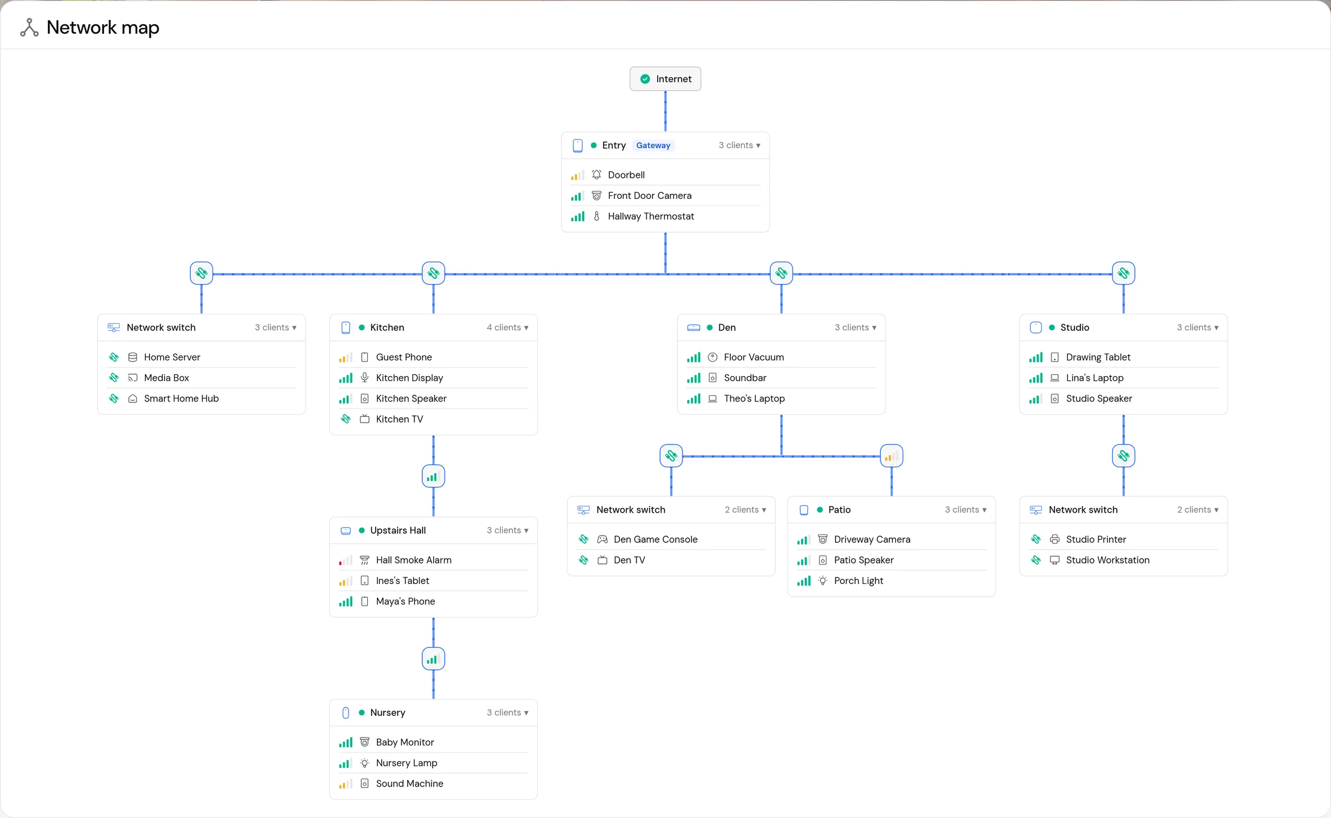Screen dimensions: 1331x818
Task: Select the Den TV client
Action: click(x=671, y=560)
